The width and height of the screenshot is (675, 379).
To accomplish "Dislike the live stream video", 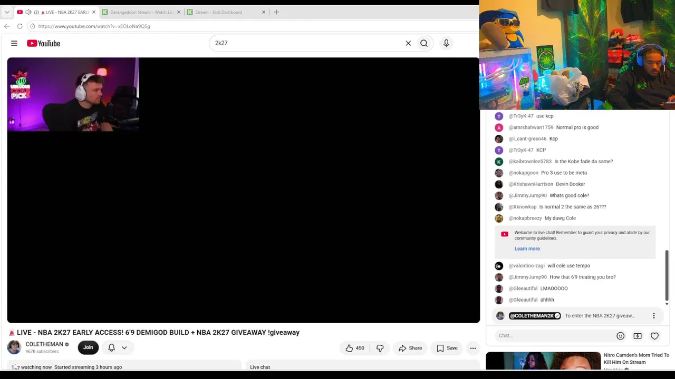I will coord(380,348).
